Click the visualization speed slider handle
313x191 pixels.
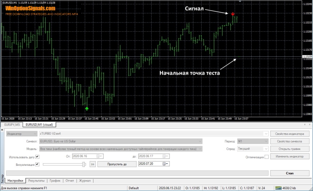[x=84, y=164]
